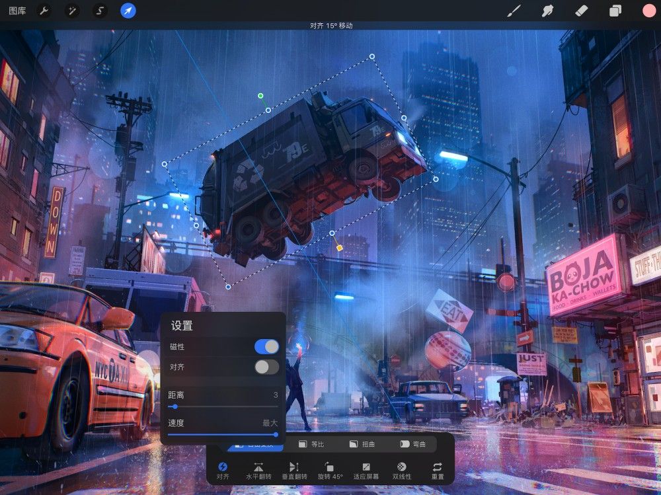
Task: Select the Smudge tool
Action: pos(547,10)
